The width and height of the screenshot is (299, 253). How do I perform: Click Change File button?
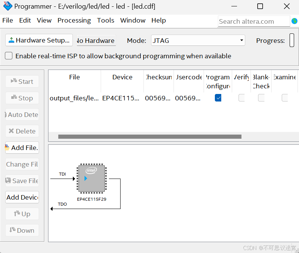click(x=22, y=164)
